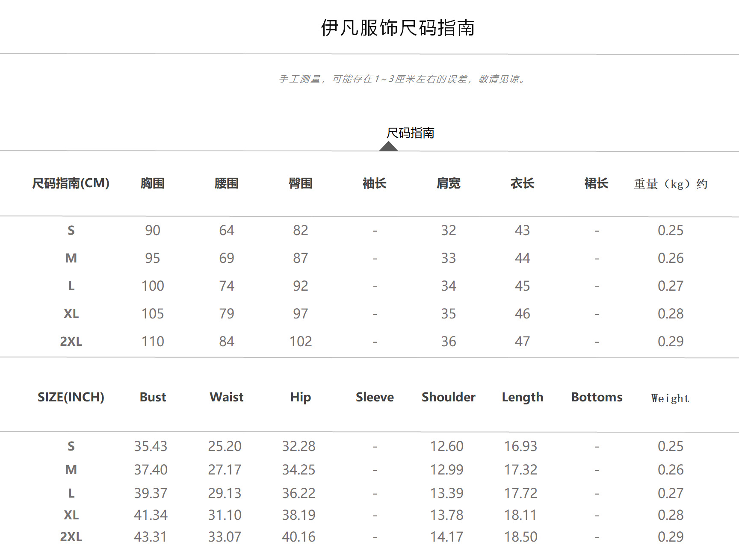Click shoulder value 32 in CM table
The image size is (739, 557).
[449, 230]
